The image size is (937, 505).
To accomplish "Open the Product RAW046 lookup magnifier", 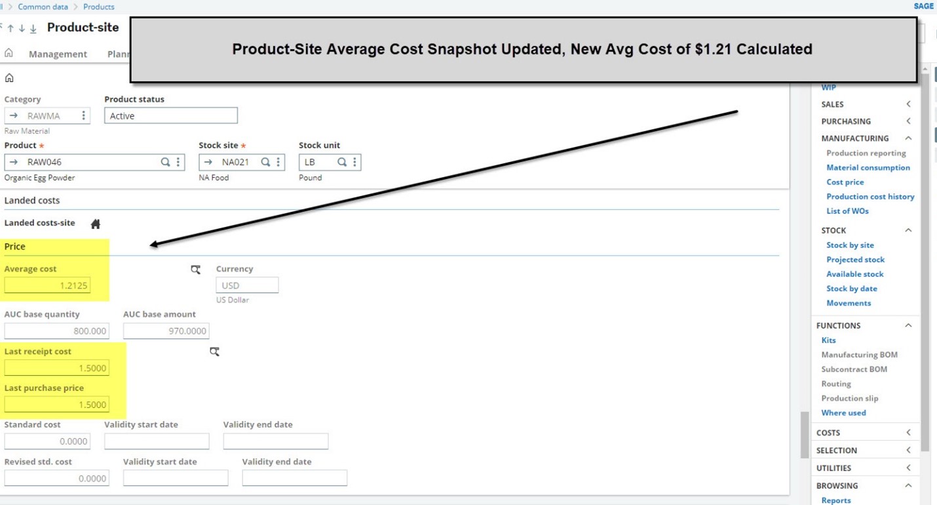I will 164,161.
